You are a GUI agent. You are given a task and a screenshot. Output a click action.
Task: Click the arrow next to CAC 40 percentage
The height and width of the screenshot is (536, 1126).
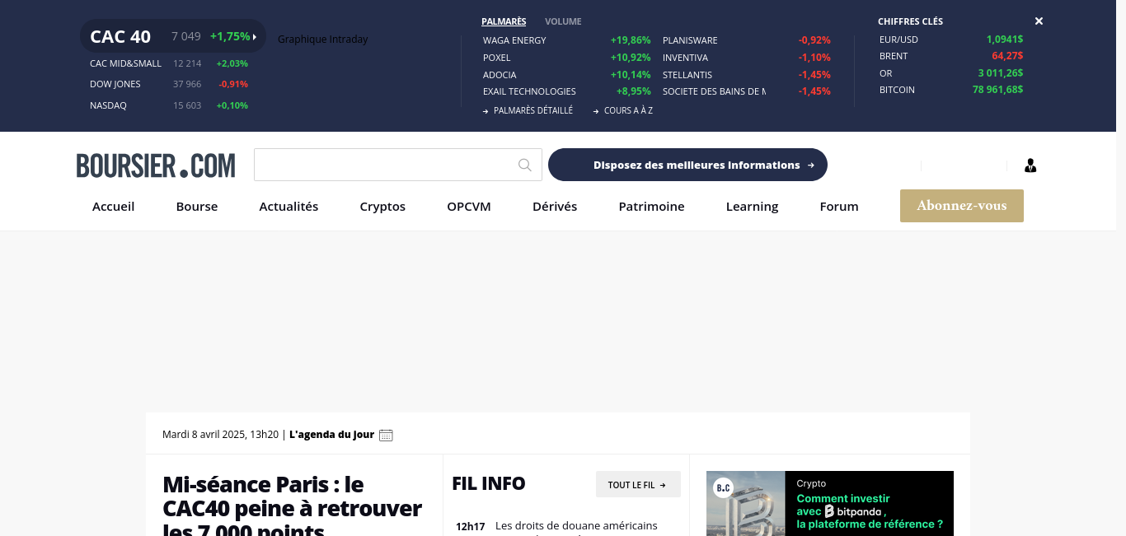coord(255,36)
